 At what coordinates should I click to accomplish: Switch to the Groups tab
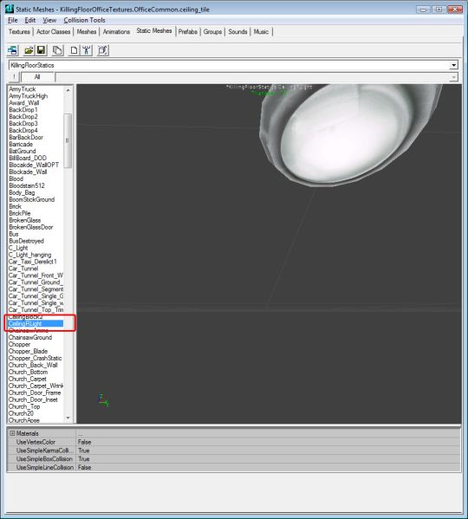click(212, 32)
